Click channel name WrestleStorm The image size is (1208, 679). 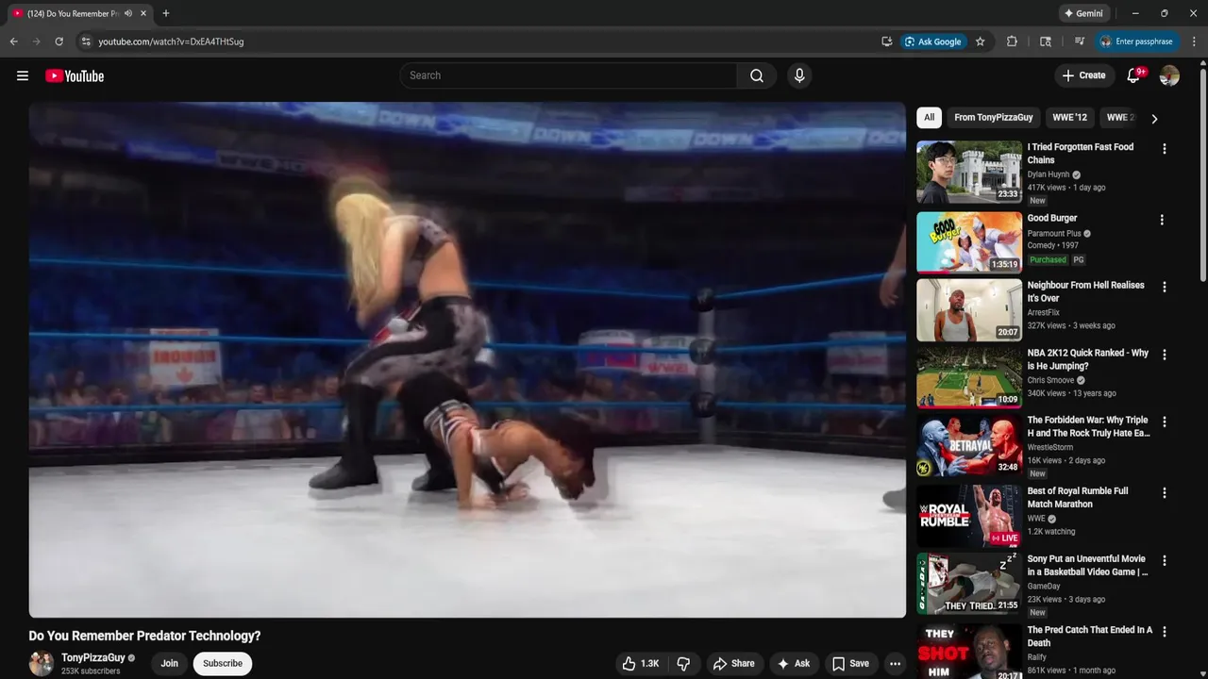(1050, 447)
